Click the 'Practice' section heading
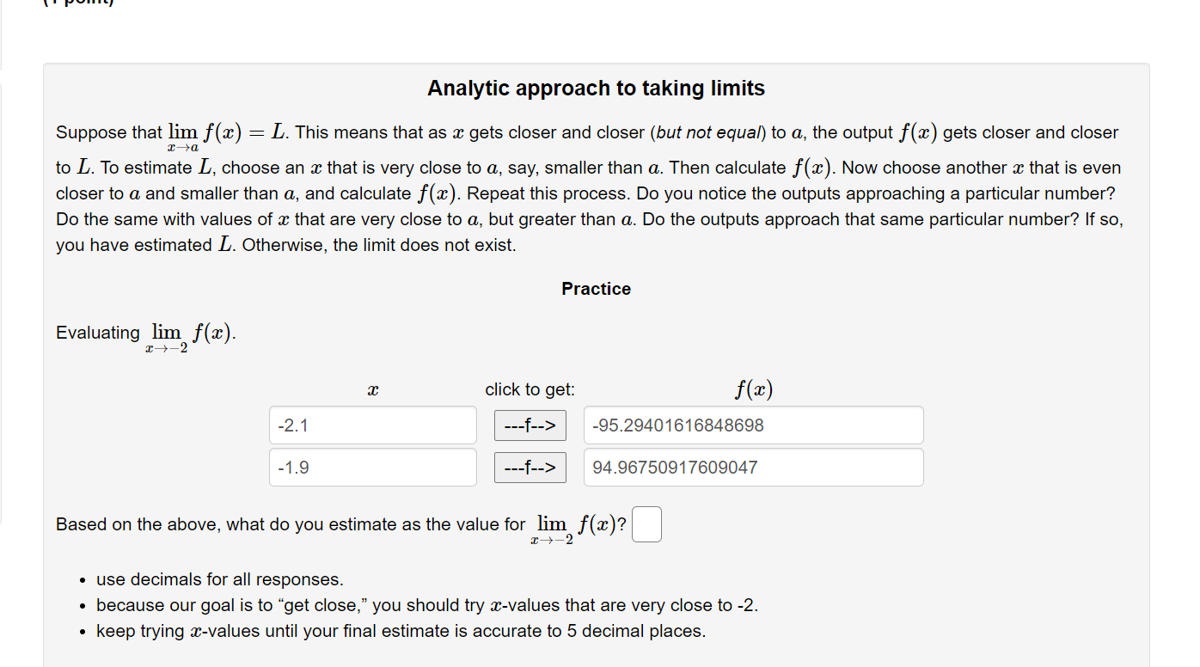 click(596, 289)
